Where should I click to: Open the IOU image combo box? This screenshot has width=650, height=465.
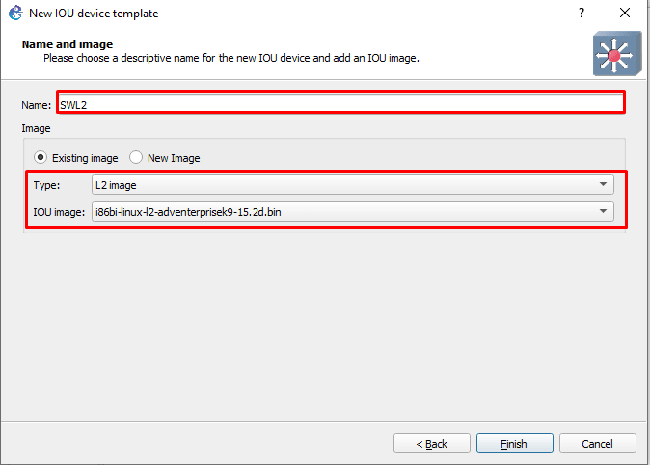coord(352,211)
